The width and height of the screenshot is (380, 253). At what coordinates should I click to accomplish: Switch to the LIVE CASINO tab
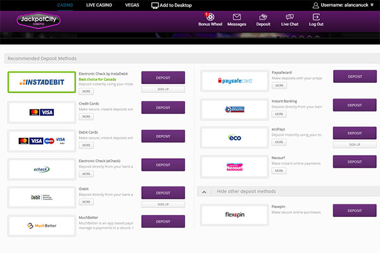pos(99,5)
